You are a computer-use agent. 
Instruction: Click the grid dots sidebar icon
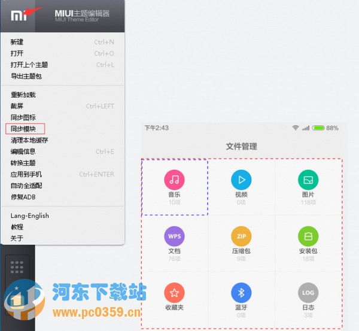point(17,267)
